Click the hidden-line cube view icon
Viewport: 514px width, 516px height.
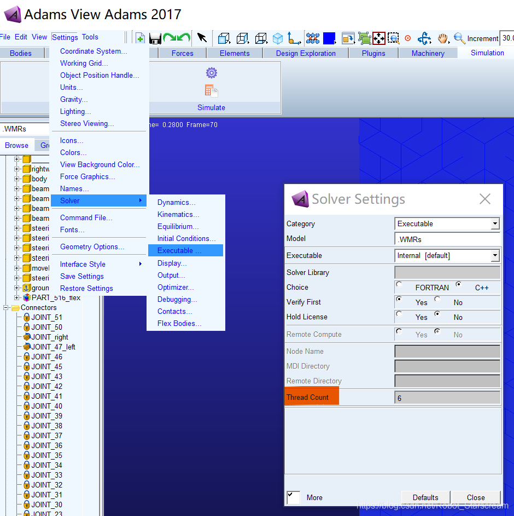pyautogui.click(x=261, y=38)
